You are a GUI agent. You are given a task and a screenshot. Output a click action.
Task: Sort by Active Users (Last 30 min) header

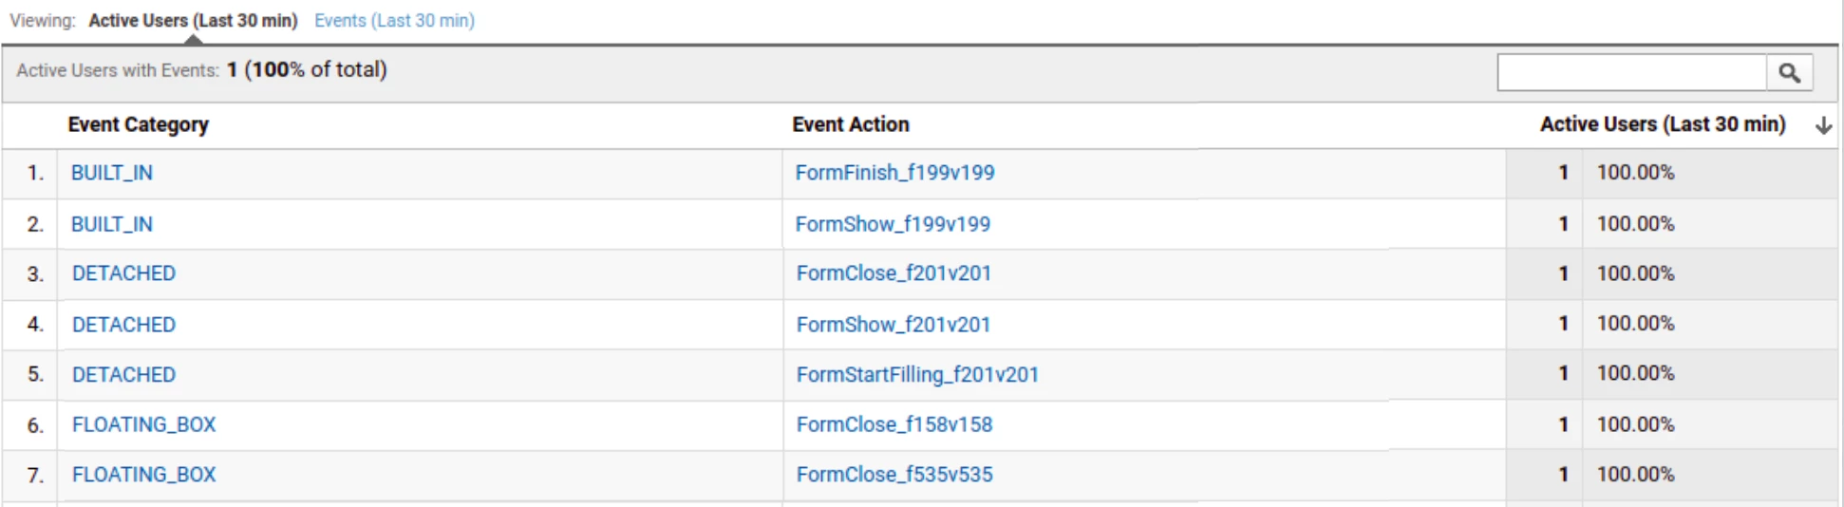(x=1662, y=124)
